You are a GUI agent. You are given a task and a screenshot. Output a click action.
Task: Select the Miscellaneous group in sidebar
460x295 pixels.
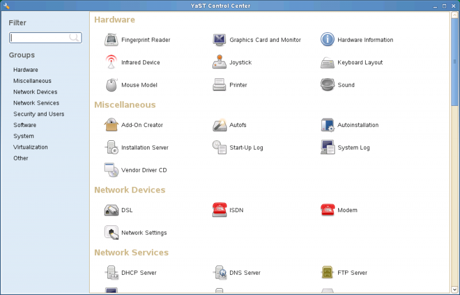click(32, 81)
